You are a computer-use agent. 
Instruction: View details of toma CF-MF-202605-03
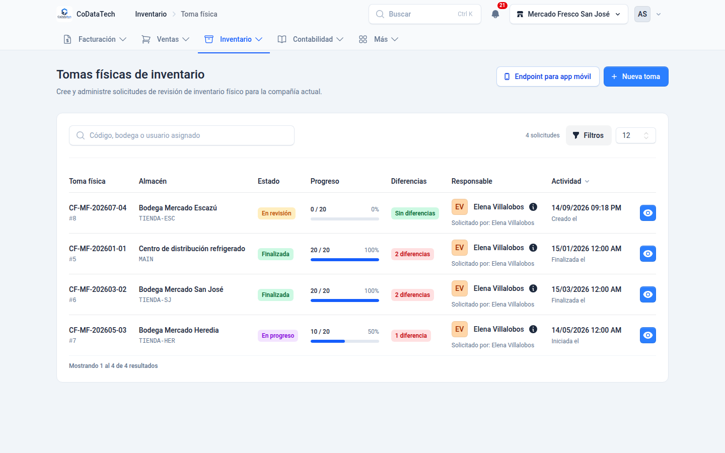[648, 335]
